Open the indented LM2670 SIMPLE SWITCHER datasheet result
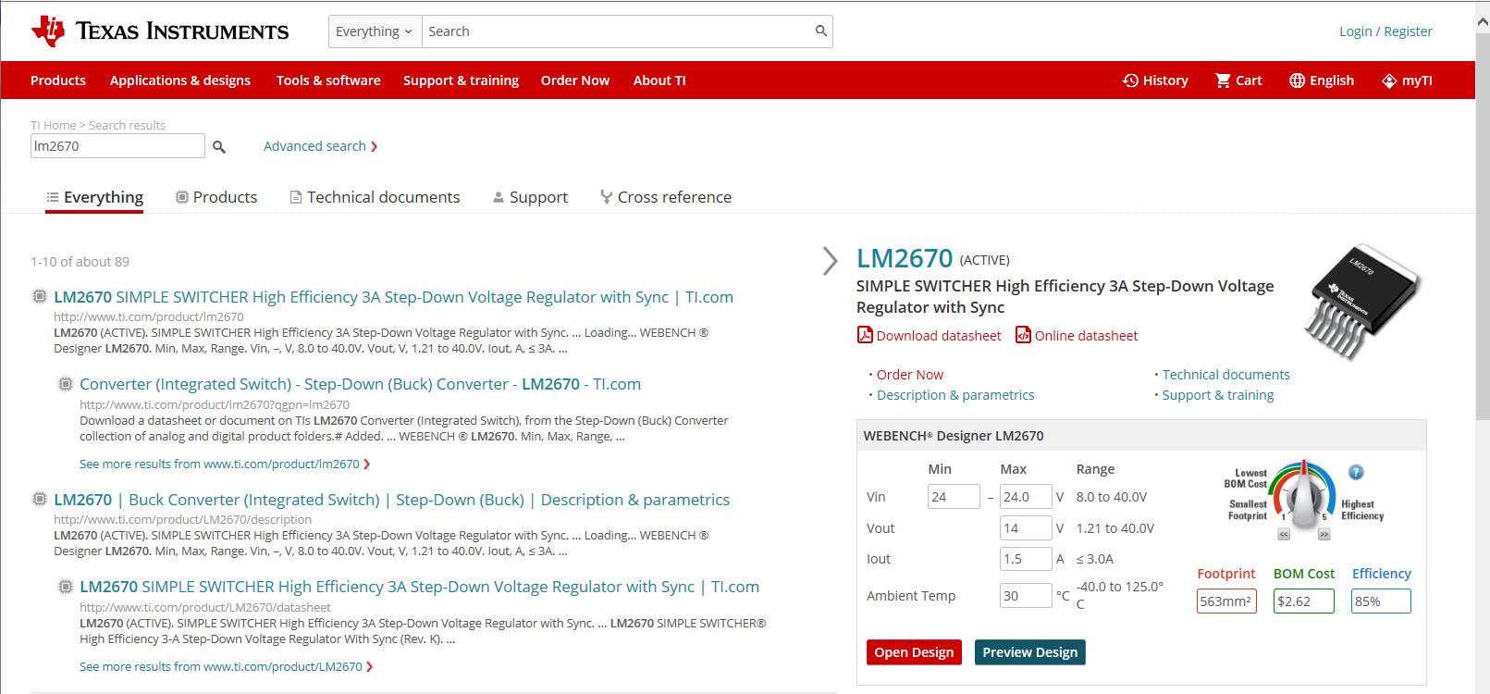The width and height of the screenshot is (1490, 694). click(419, 587)
